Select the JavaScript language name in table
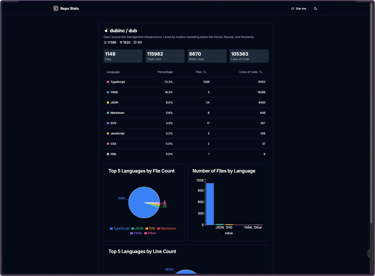Screen dimensions: 375x276 117,133
